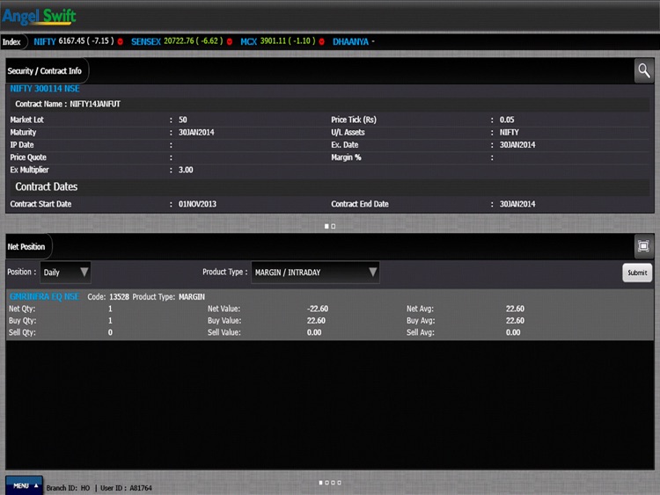The height and width of the screenshot is (495, 660).
Task: Click the IP Date label
Action: click(x=22, y=145)
